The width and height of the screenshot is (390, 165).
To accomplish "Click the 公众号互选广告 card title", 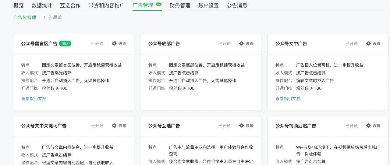I will pyautogui.click(x=164, y=126).
